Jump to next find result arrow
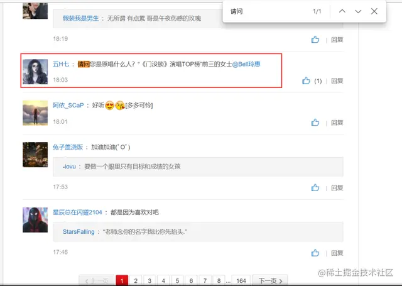 point(358,11)
